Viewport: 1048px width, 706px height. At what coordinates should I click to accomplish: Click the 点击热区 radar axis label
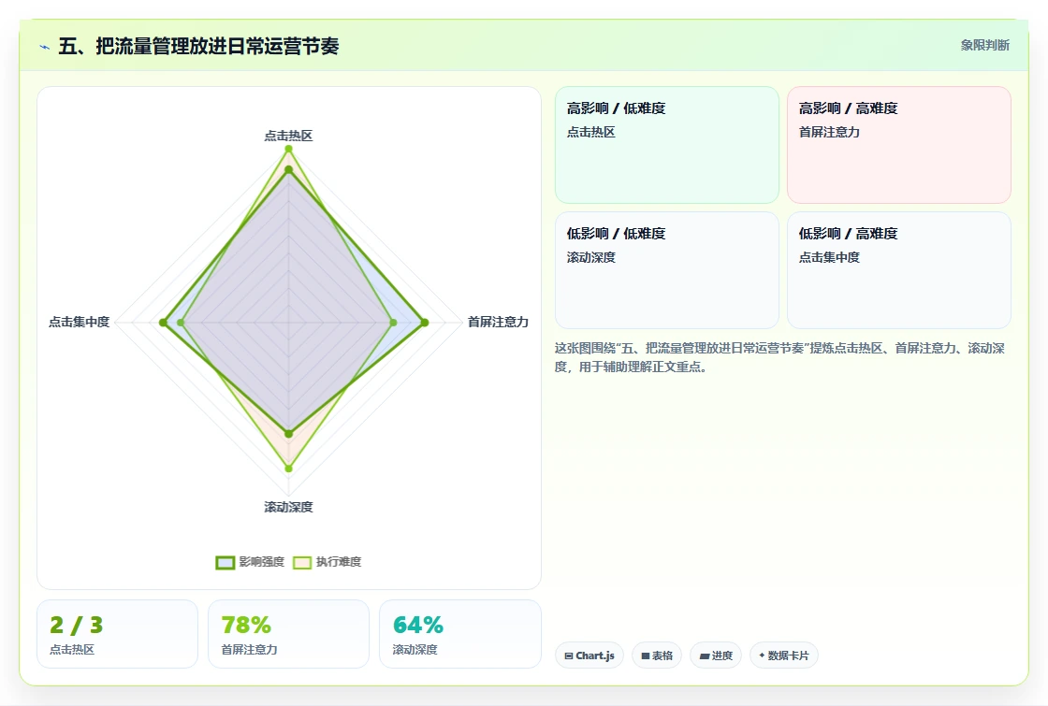click(288, 136)
